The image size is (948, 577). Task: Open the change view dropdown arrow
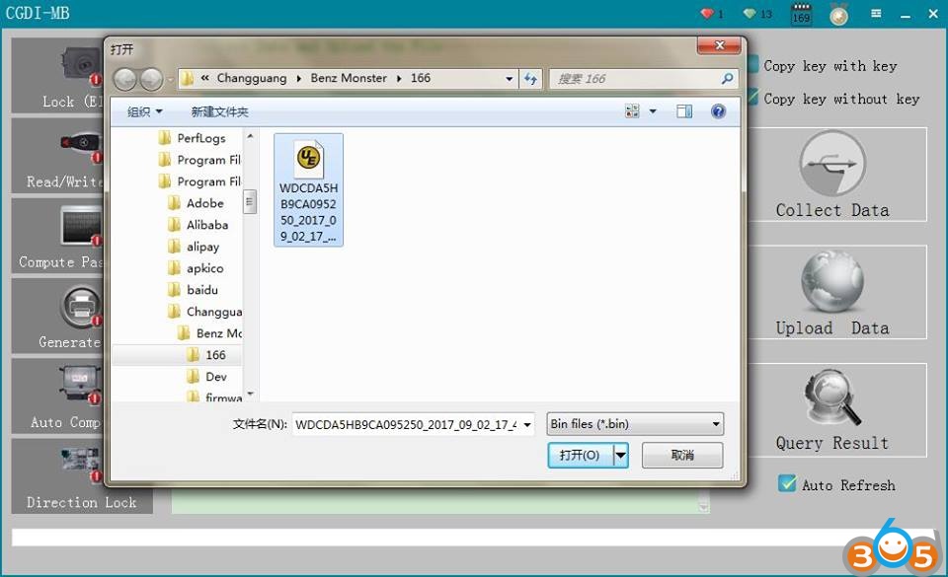(653, 111)
